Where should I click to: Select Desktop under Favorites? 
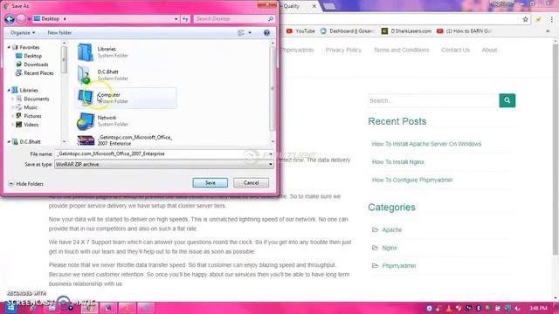[29, 56]
